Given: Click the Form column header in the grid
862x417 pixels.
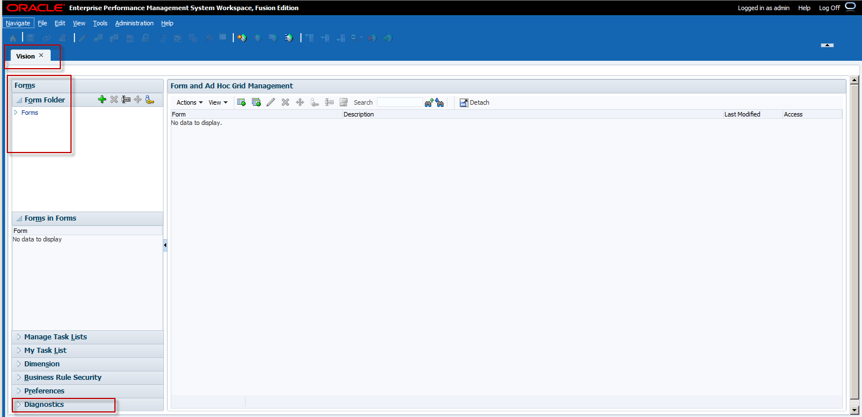Looking at the screenshot, I should point(257,114).
